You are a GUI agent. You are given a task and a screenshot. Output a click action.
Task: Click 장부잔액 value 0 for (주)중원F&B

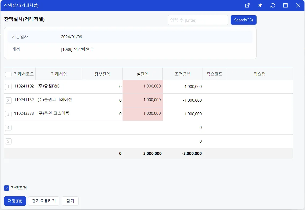click(120, 87)
